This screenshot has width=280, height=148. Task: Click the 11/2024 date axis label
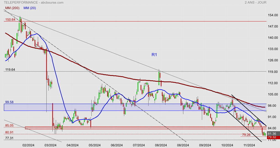coord(249,145)
